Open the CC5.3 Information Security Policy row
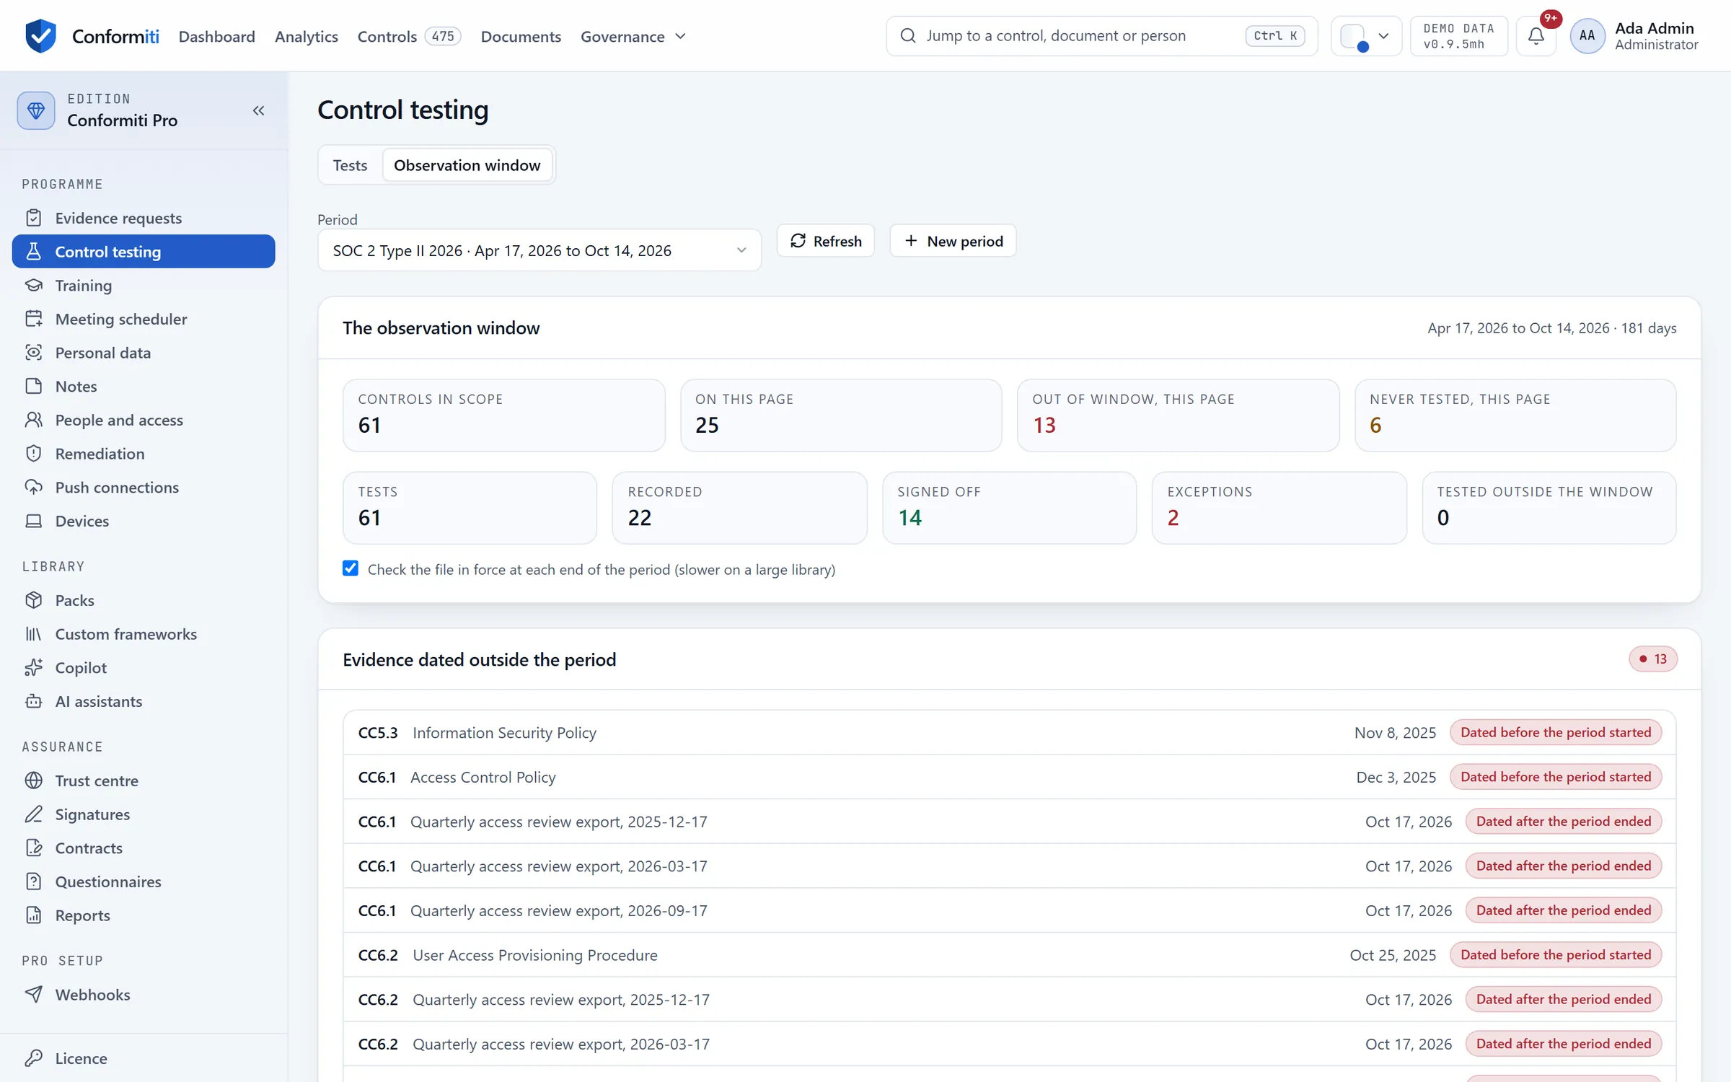 [1009, 732]
